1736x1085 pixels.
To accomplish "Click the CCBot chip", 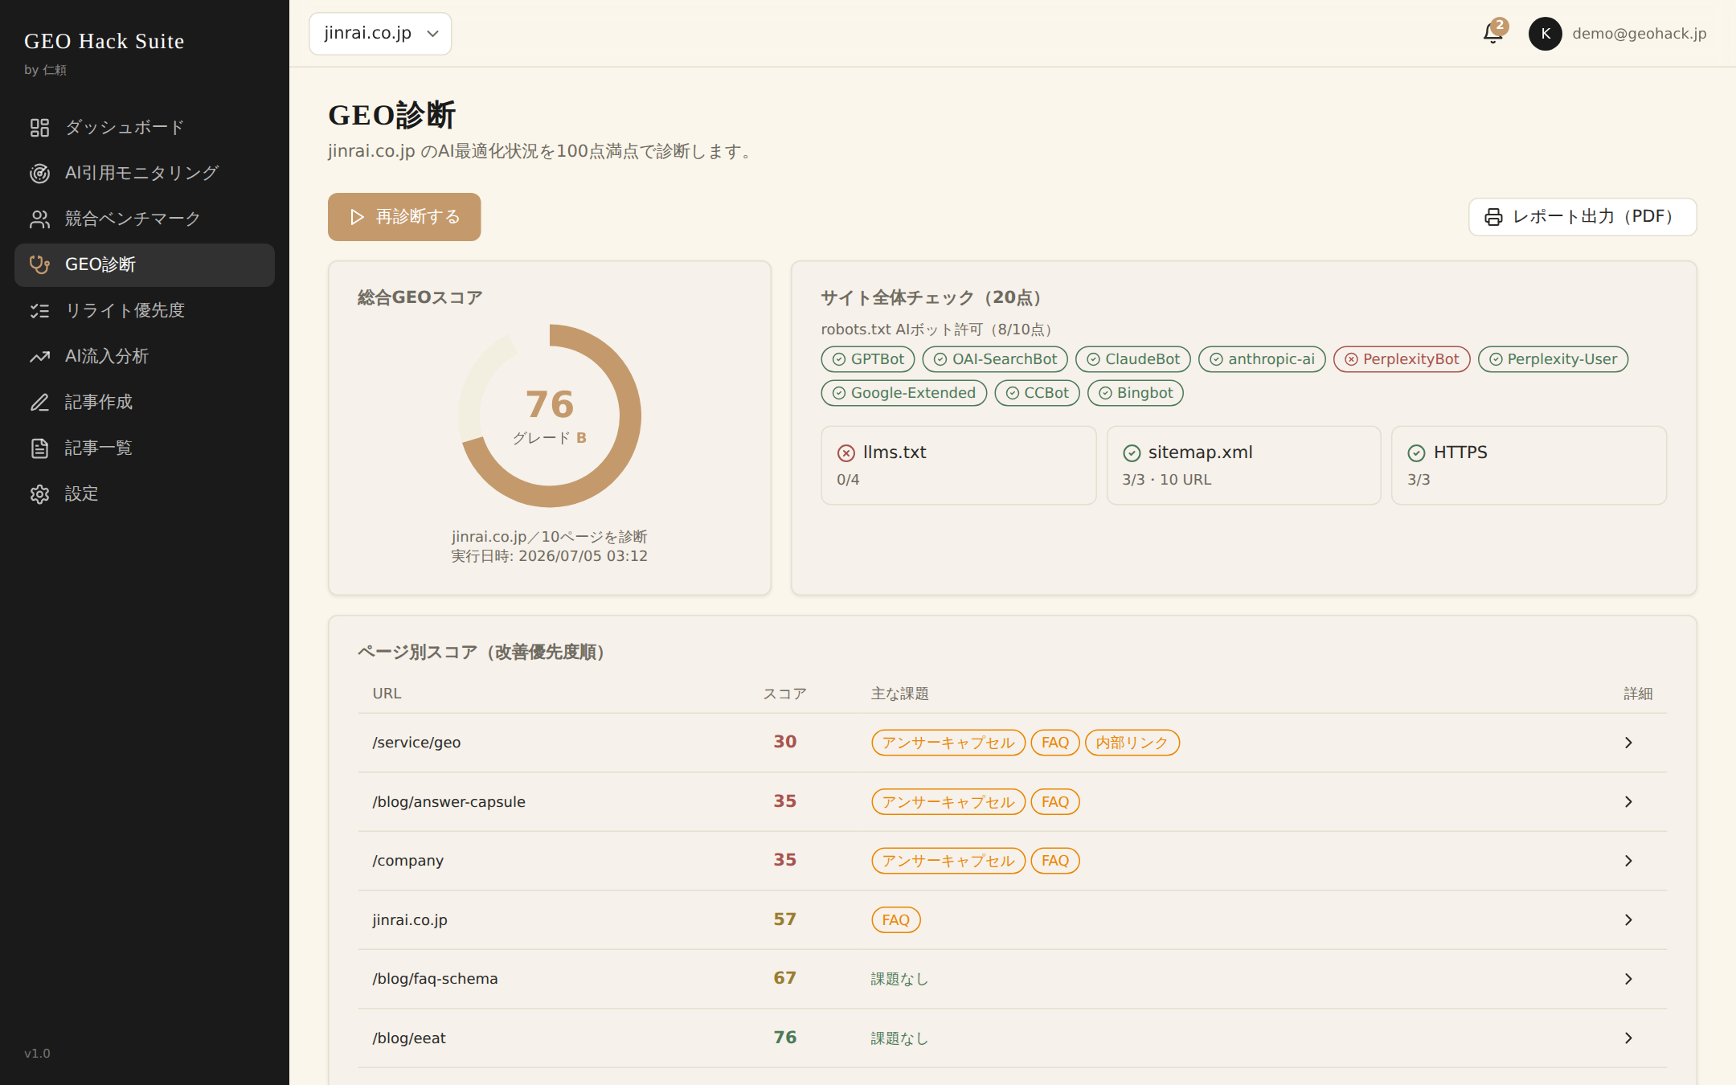I will [1037, 393].
